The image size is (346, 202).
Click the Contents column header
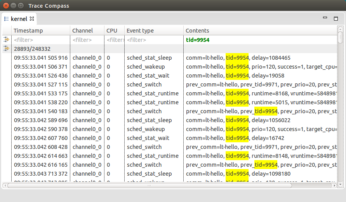click(260, 31)
